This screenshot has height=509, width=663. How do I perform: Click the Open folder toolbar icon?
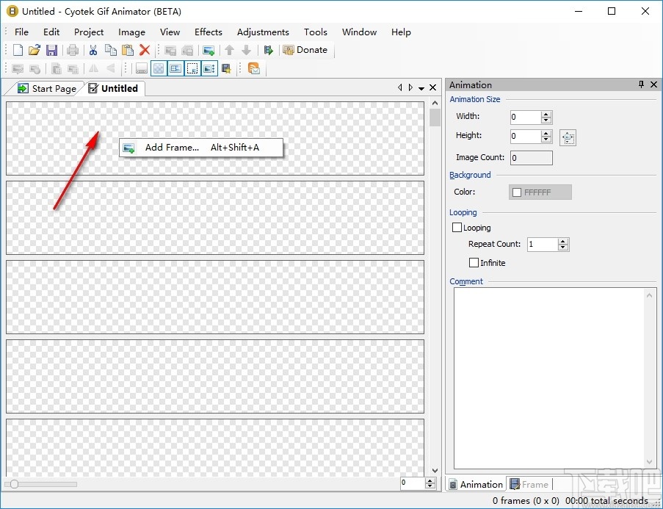tap(35, 50)
